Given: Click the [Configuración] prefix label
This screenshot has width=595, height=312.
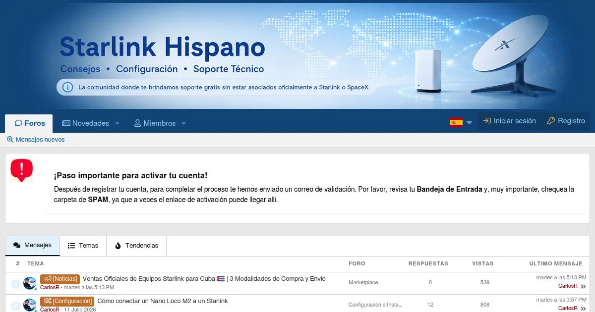Looking at the screenshot, I should (67, 301).
